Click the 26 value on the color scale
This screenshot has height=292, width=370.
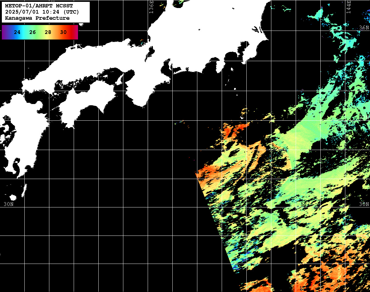pos(33,32)
